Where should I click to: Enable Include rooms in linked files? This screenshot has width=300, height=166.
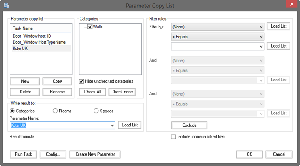point(174,137)
